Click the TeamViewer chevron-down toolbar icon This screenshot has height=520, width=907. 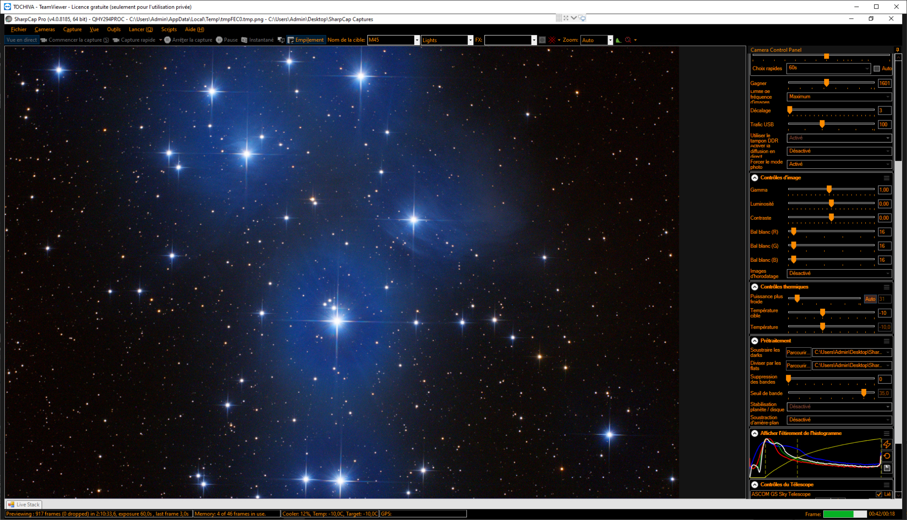click(574, 18)
